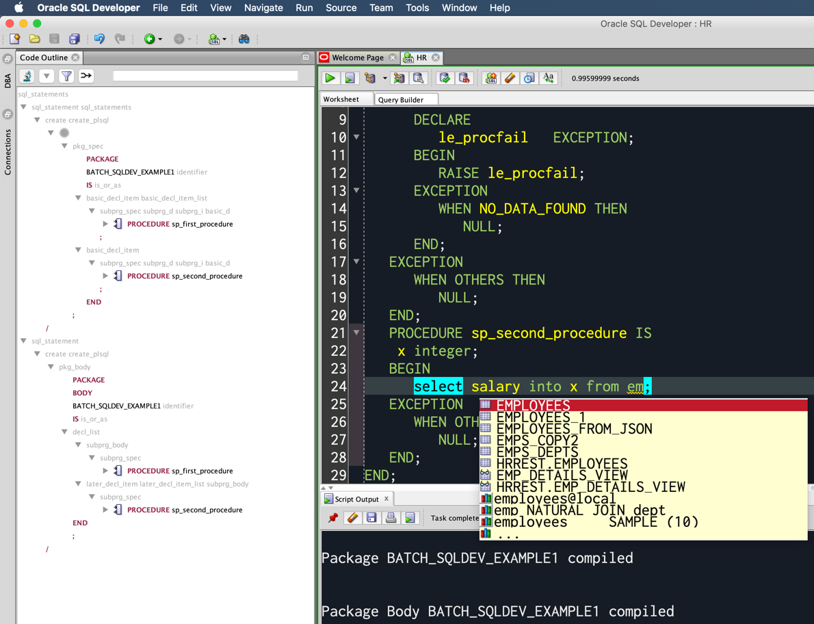The image size is (814, 624).
Task: Click the New document icon in the main toolbar
Action: click(x=14, y=39)
